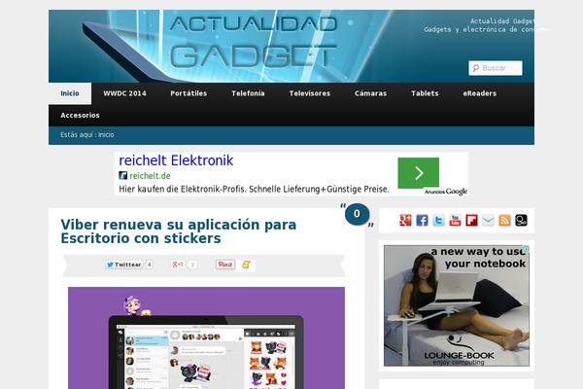
Task: Click the Google +1 share button
Action: (178, 265)
